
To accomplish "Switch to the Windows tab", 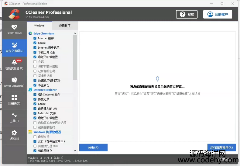I will pos(39,26).
